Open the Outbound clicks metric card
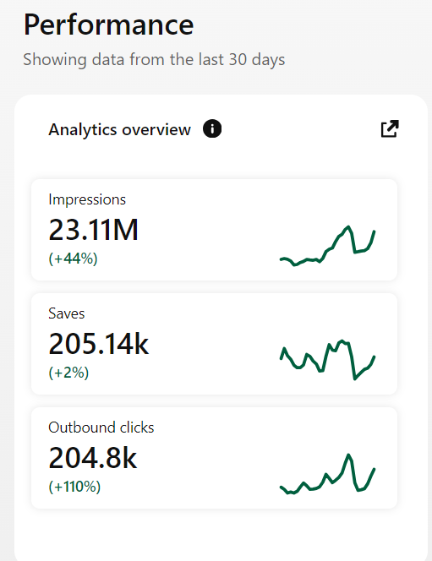The image size is (432, 561). (x=214, y=458)
